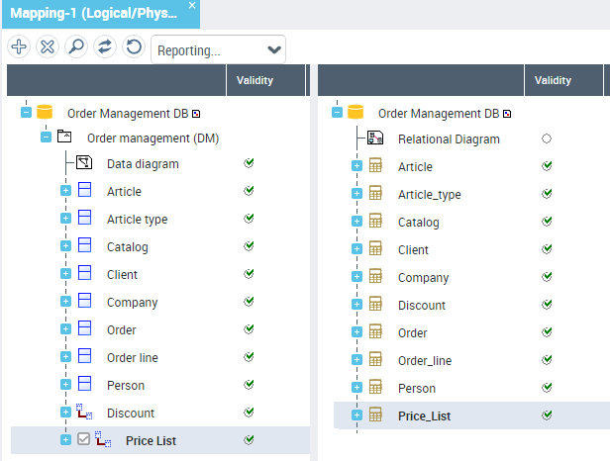Viewport: 610px width, 461px height.
Task: Open the Reporting dropdown
Action: coord(218,49)
